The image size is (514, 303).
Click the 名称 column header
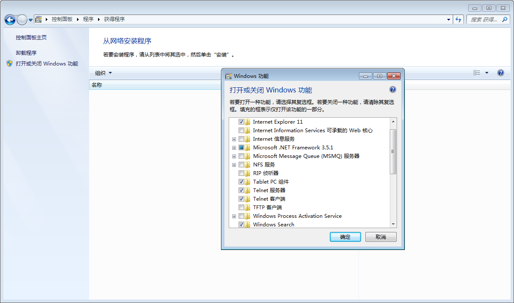tap(155, 85)
